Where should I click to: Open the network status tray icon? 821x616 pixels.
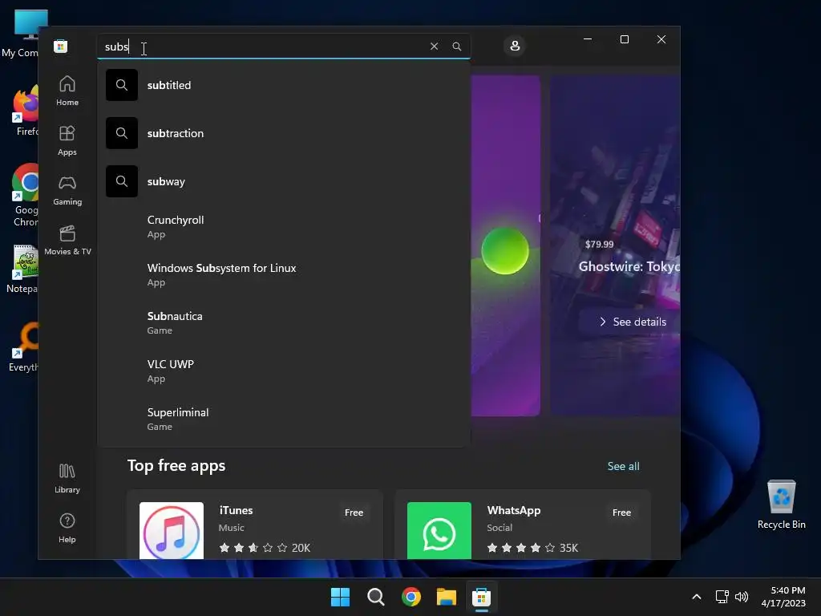722,597
